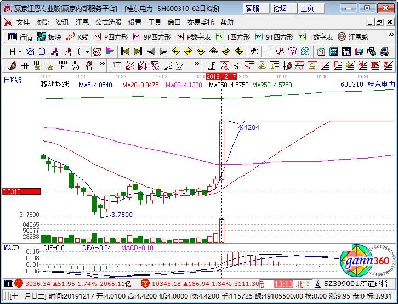Open the 交易委托 menu
The height and width of the screenshot is (304, 398).
coord(201,22)
